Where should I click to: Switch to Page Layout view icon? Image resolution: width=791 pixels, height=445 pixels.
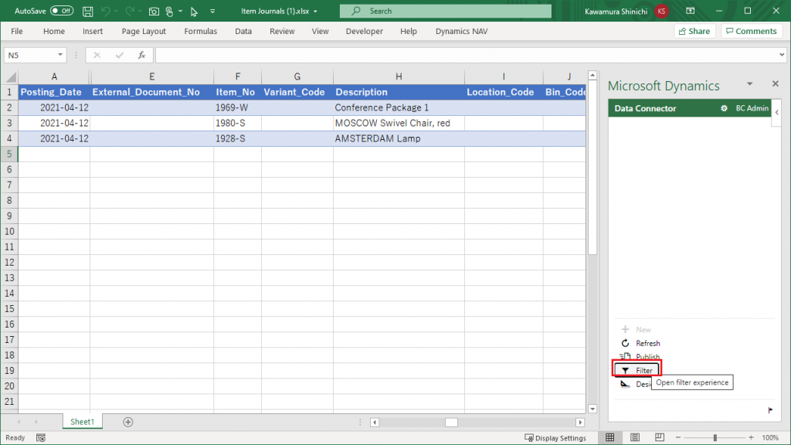(635, 437)
